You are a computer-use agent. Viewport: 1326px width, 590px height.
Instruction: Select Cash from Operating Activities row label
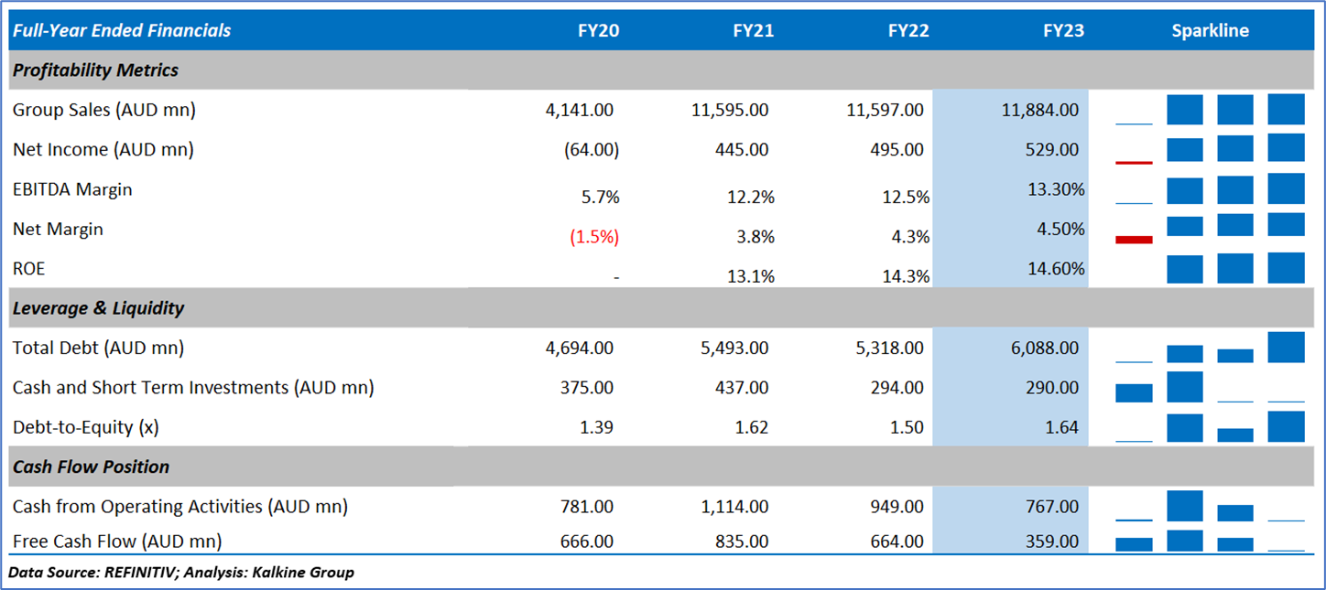click(x=180, y=507)
